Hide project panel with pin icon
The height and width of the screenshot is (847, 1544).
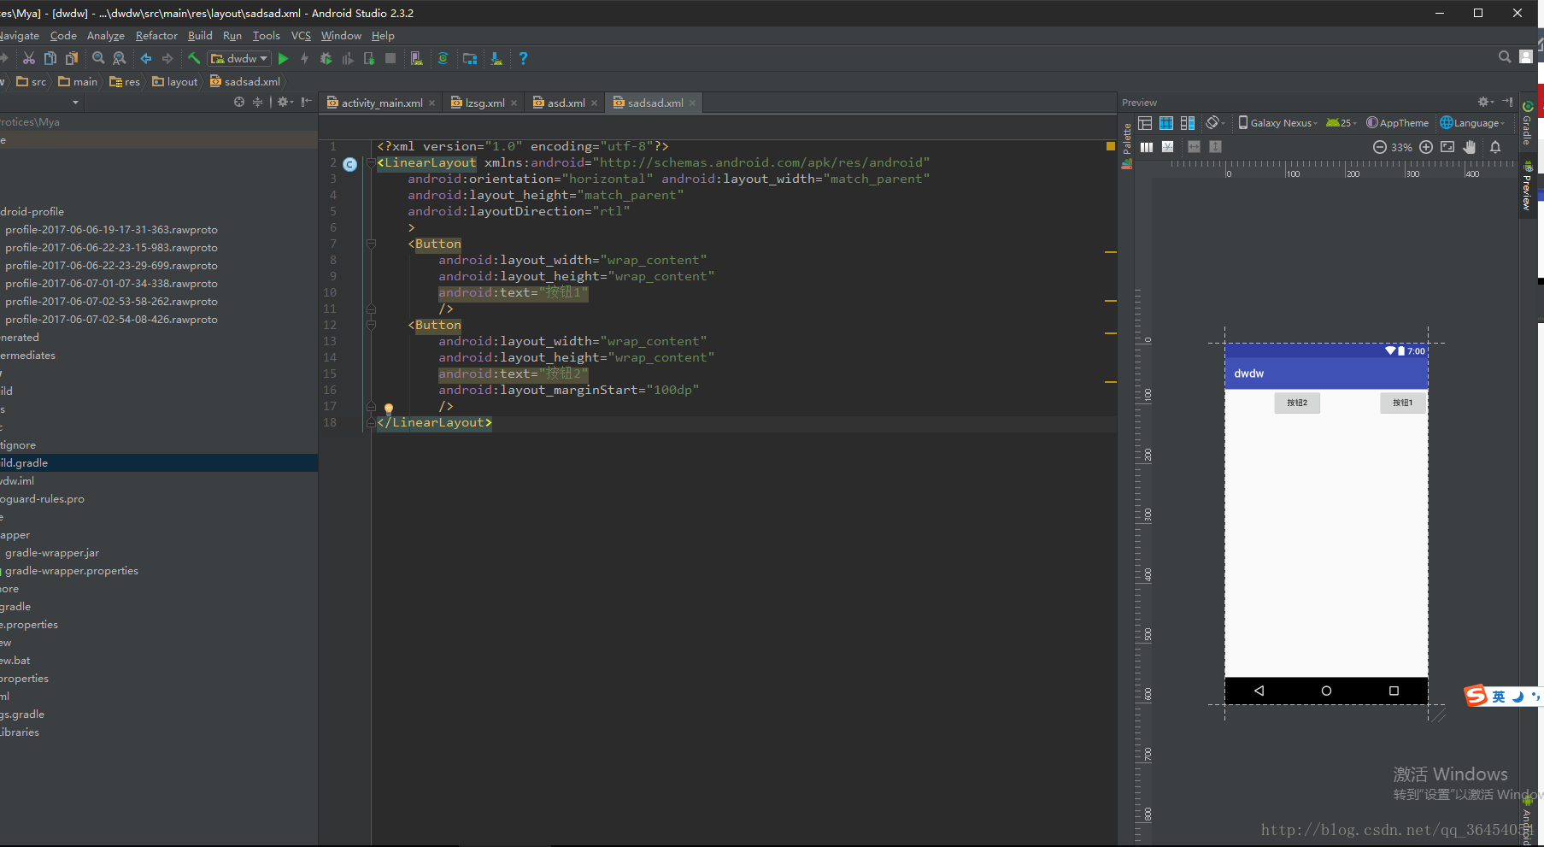307,102
